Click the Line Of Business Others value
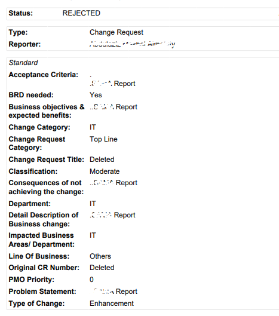This screenshot has width=279, height=316. click(100, 256)
